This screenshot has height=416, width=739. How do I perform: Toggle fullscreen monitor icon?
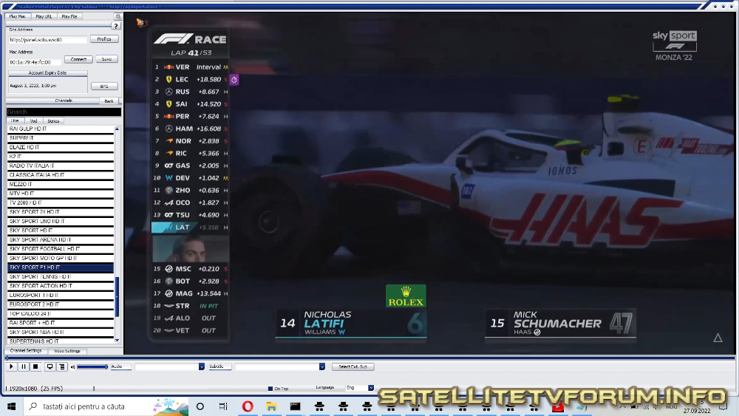(x=50, y=366)
